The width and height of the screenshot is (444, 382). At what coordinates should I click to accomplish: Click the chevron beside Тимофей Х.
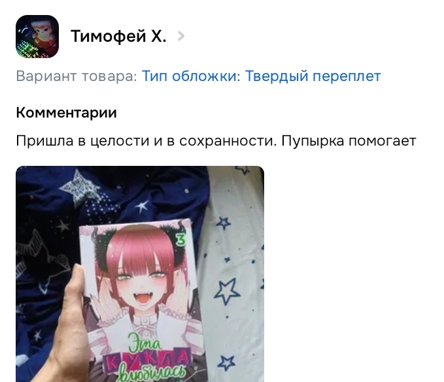tap(181, 36)
